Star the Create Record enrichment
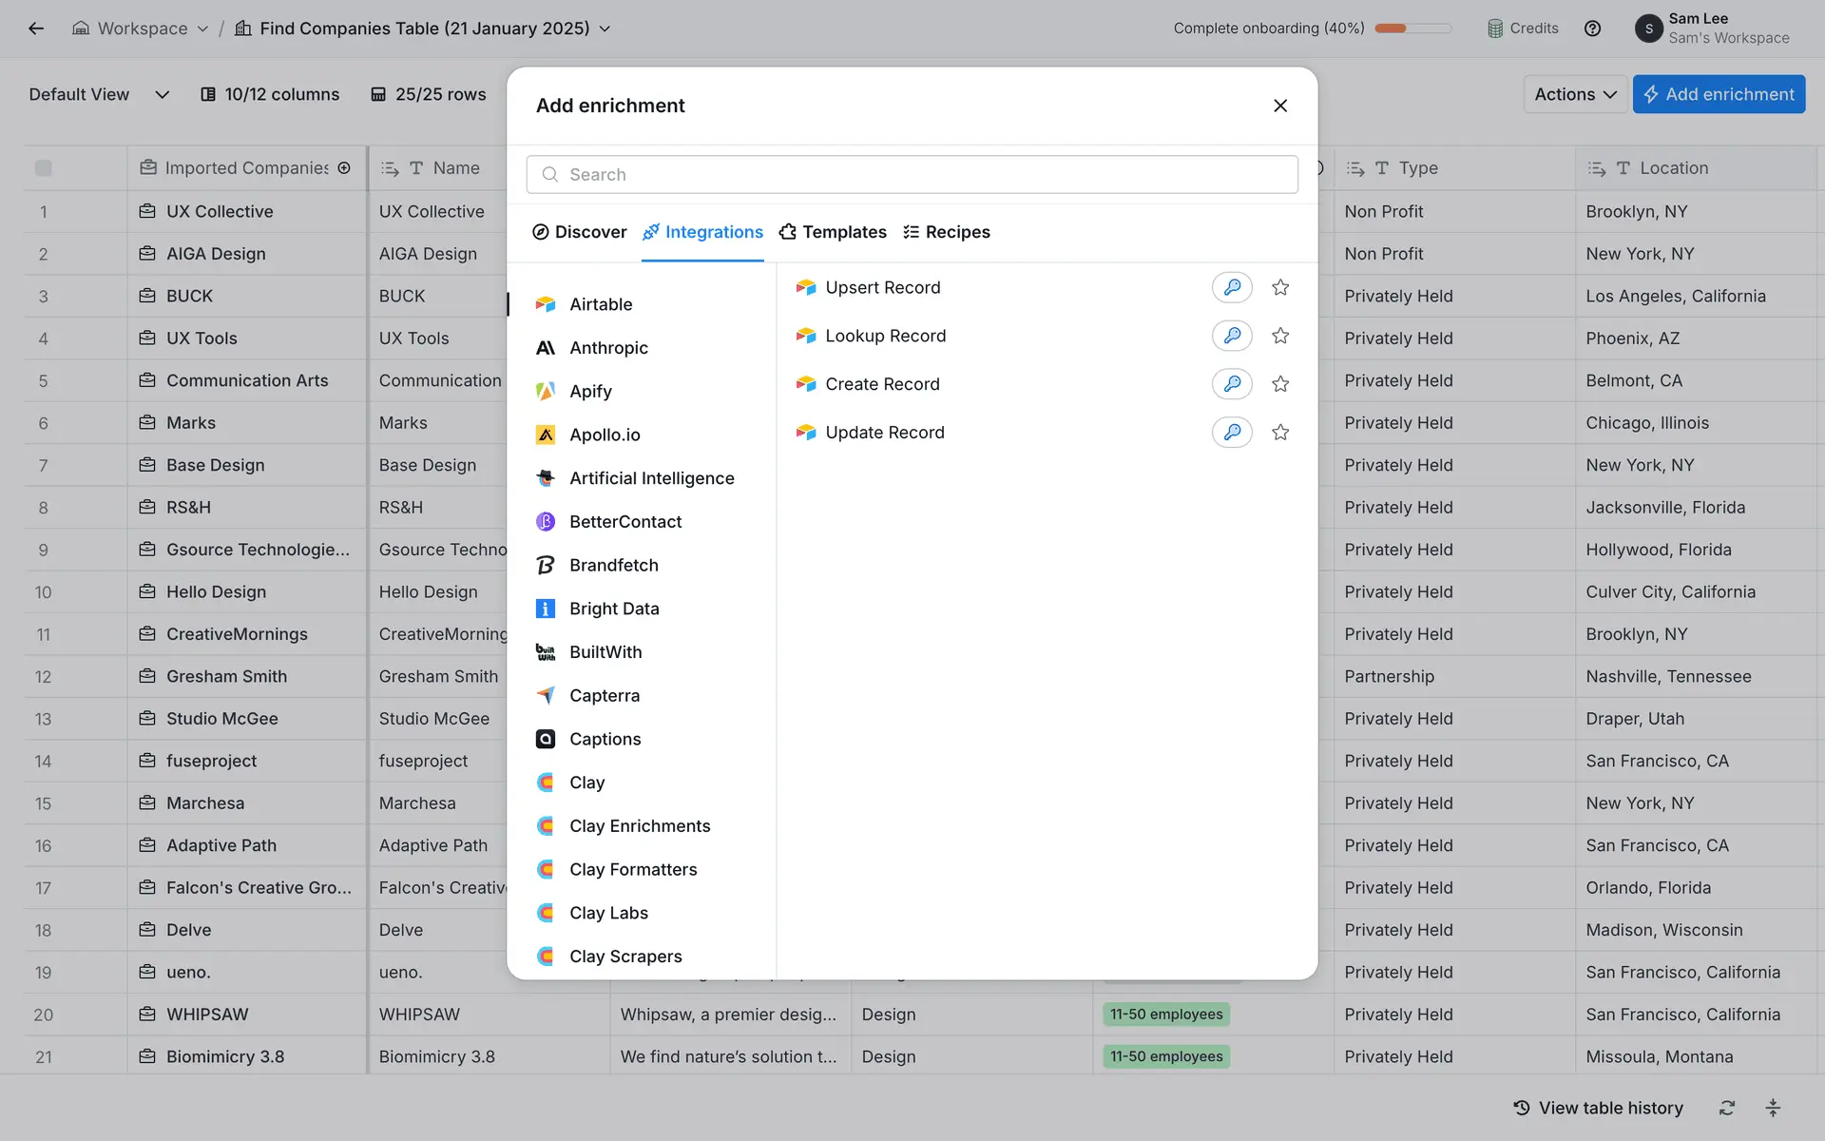1825x1141 pixels. pos(1280,384)
